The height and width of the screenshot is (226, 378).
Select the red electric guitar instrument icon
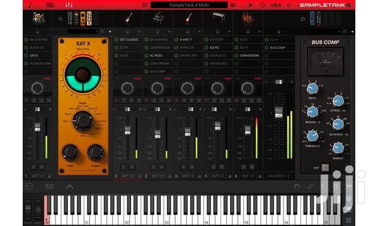click(188, 18)
